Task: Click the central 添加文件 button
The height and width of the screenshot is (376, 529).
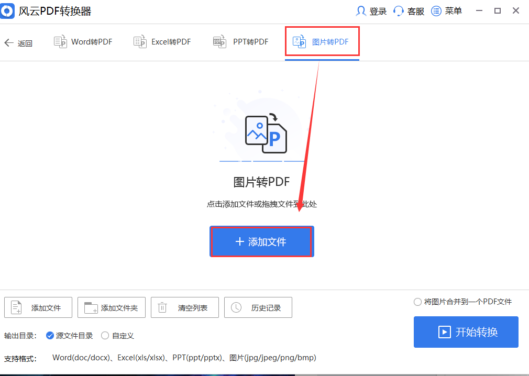Action: pyautogui.click(x=261, y=241)
